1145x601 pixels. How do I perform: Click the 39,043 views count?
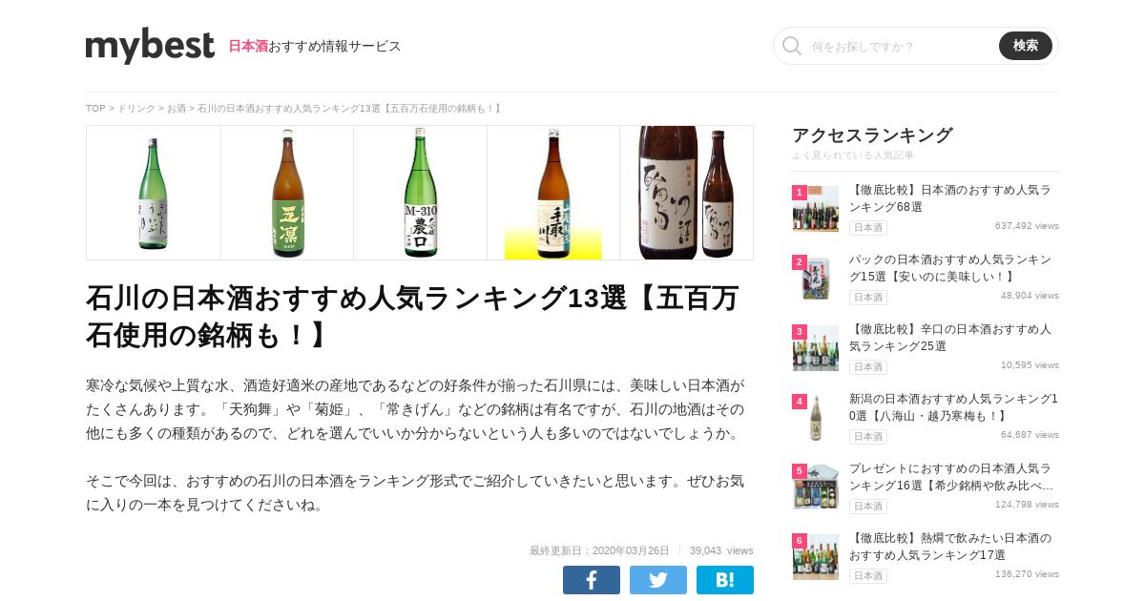[x=721, y=550]
